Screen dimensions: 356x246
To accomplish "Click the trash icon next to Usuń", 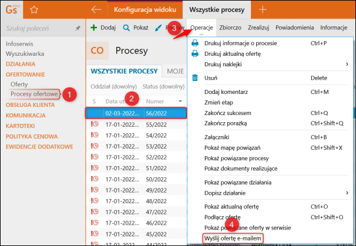I will tap(195, 78).
